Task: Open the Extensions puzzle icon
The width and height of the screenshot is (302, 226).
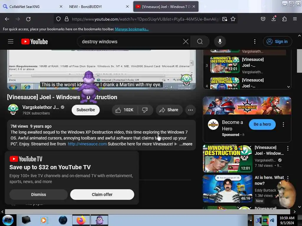Action: 284,19
